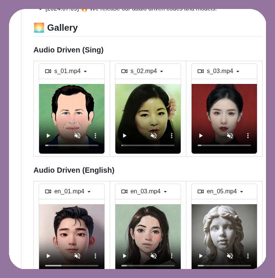Click the en_03.mp4 file name label
The height and width of the screenshot is (278, 275).
pos(146,191)
